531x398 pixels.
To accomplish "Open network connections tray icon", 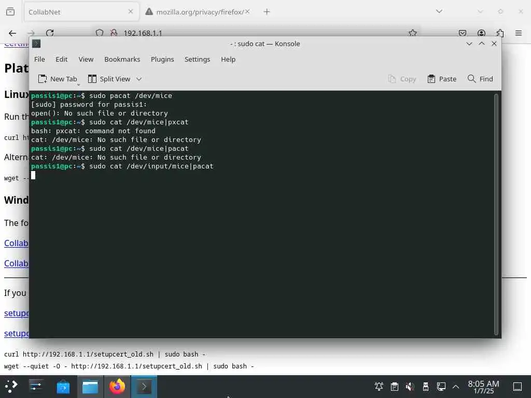I will [x=441, y=387].
